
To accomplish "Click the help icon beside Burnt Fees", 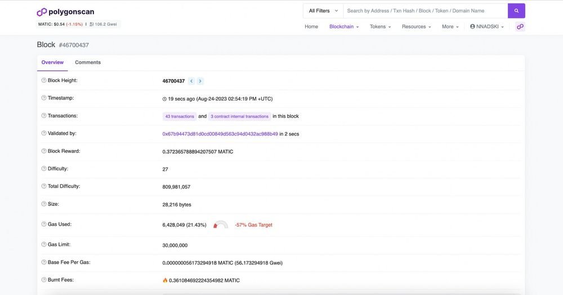I will [x=44, y=279].
